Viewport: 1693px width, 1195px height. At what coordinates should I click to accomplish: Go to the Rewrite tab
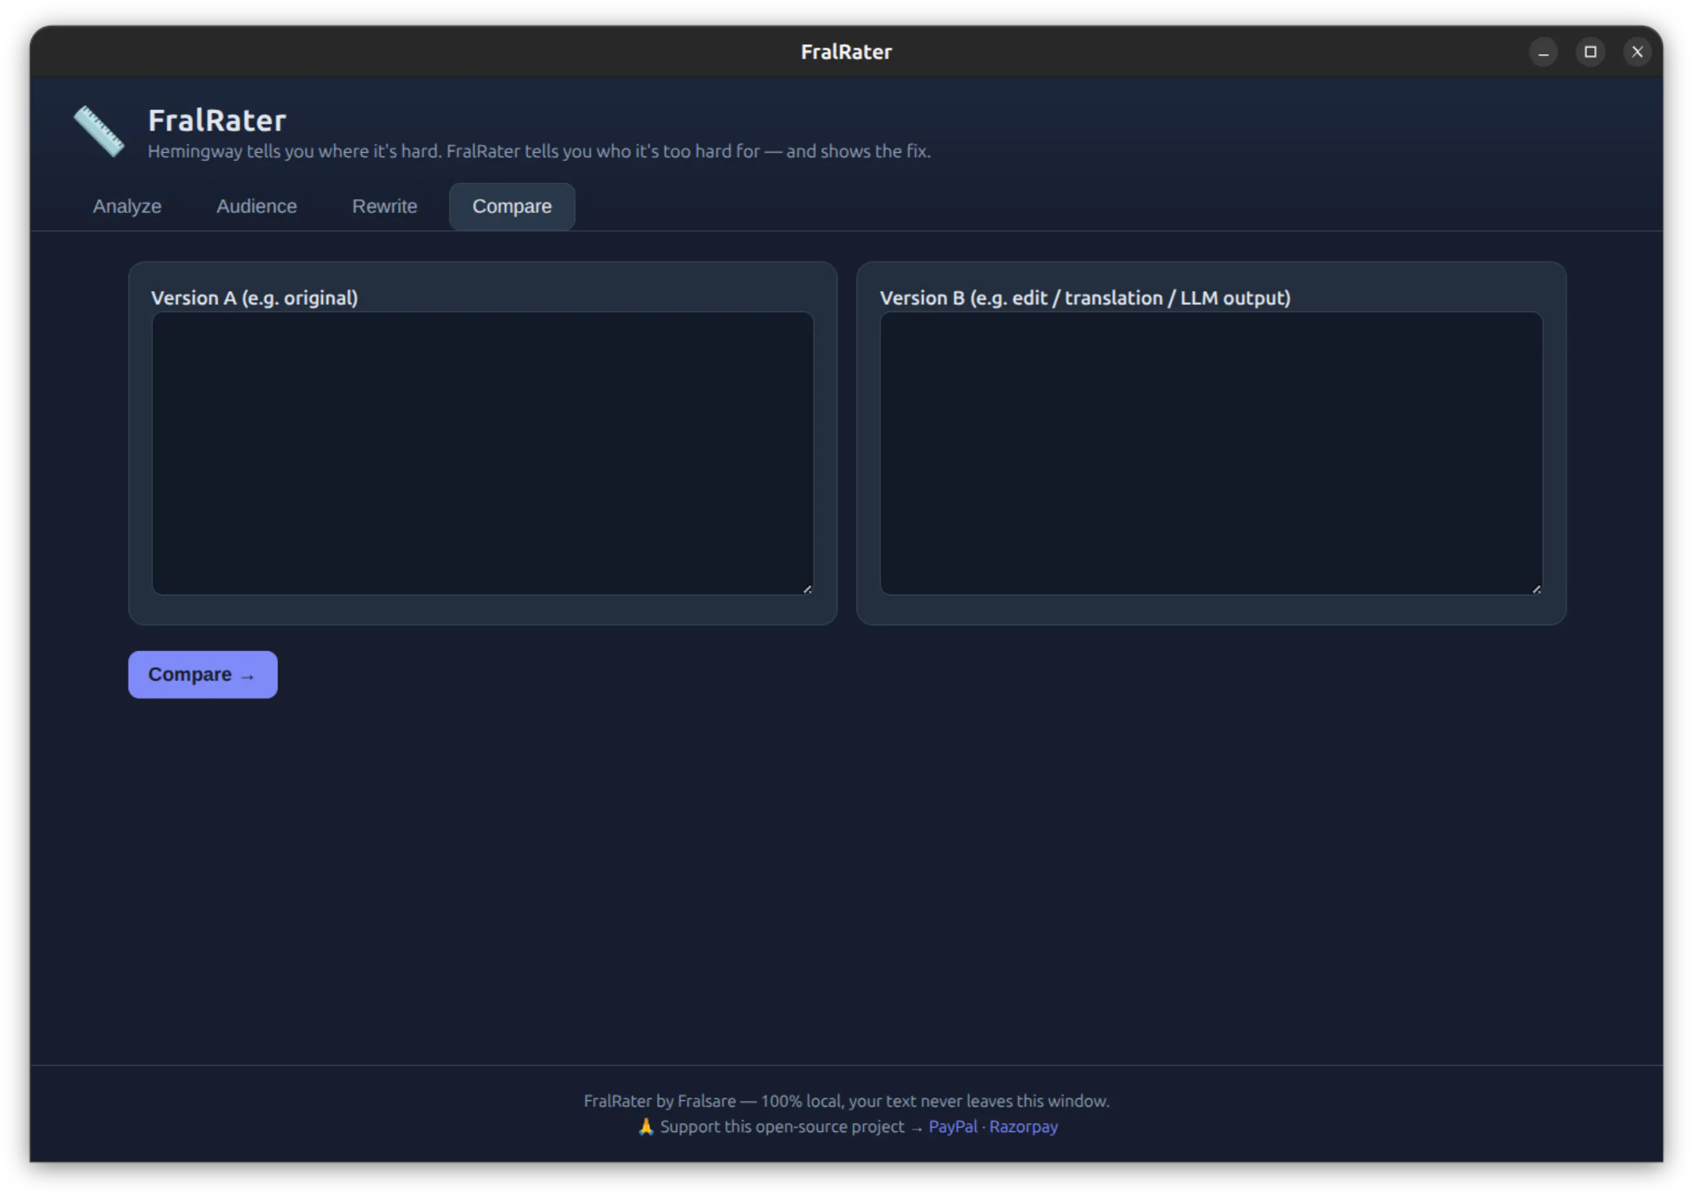coord(384,206)
